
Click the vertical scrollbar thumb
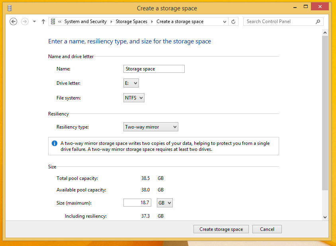[x=325, y=113]
